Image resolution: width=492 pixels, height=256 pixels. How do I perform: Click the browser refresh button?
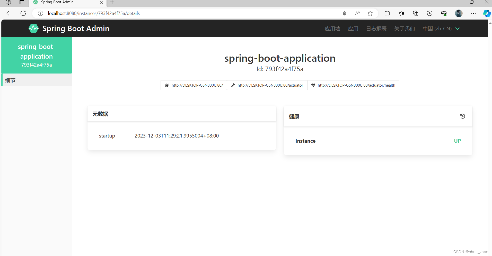[23, 13]
